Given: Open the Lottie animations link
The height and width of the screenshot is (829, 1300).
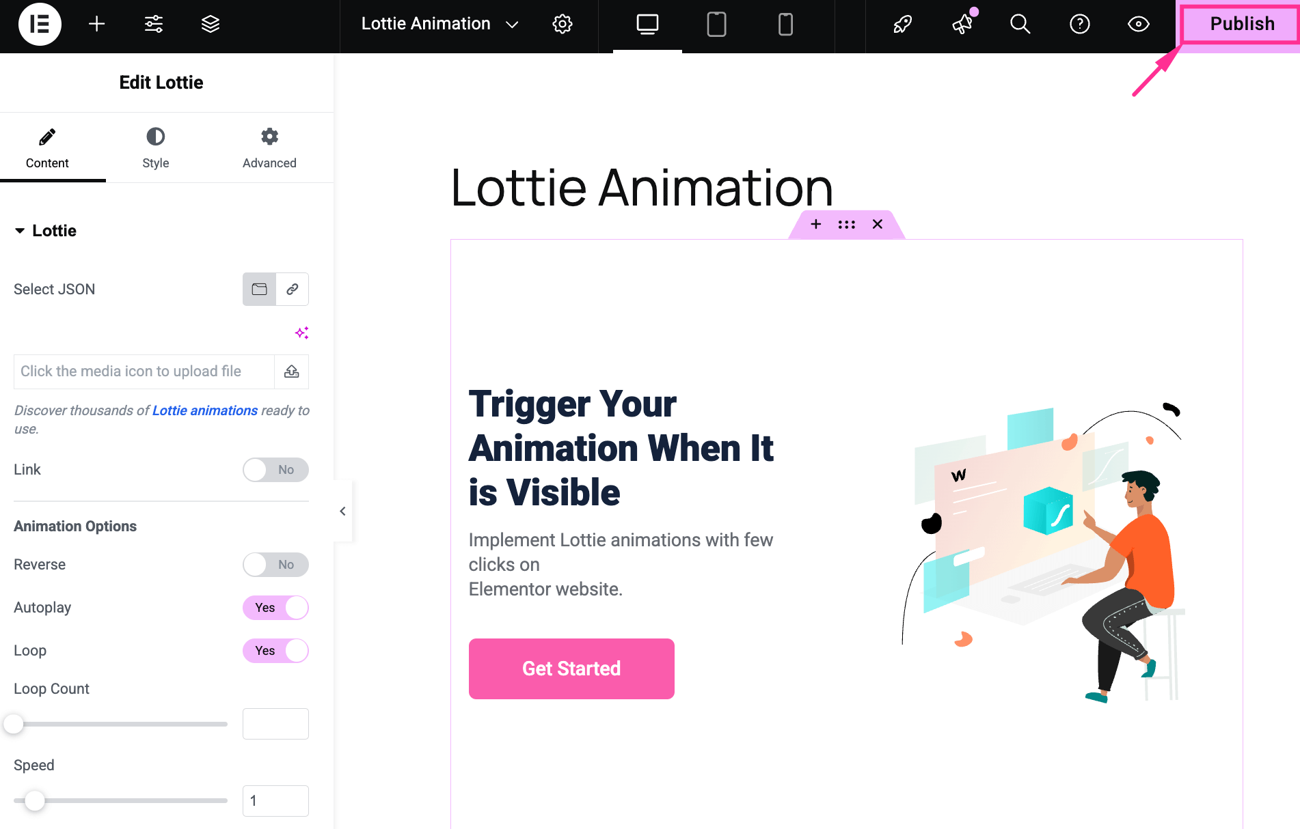Looking at the screenshot, I should click(x=204, y=410).
